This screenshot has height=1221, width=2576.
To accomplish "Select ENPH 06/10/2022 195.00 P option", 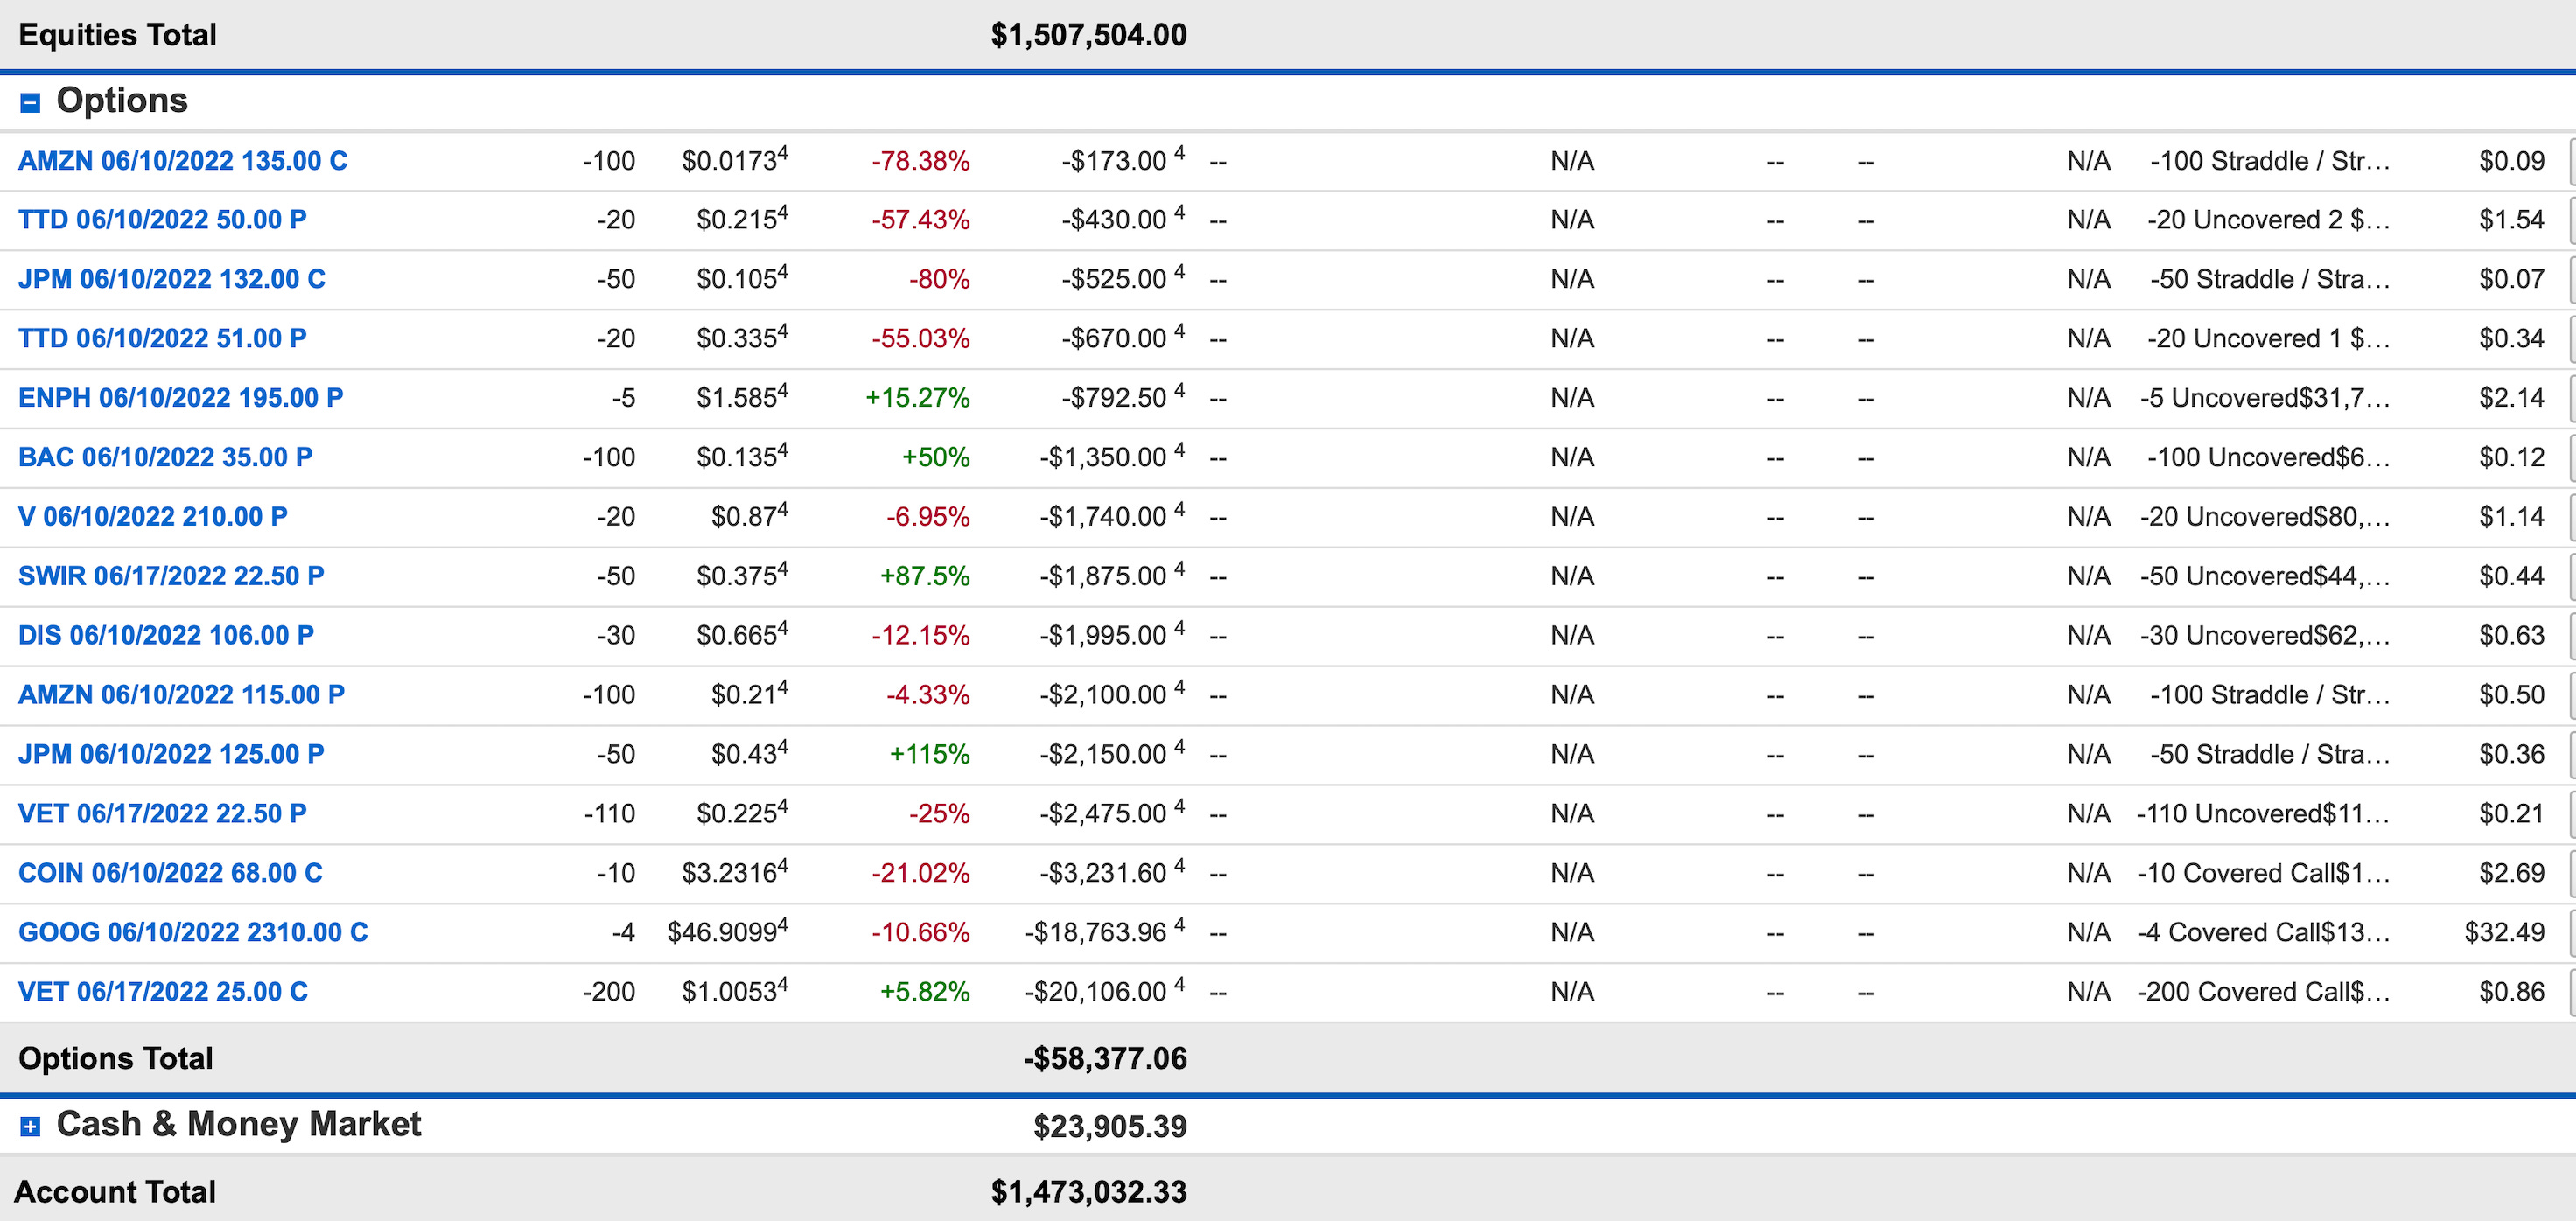I will coord(180,398).
